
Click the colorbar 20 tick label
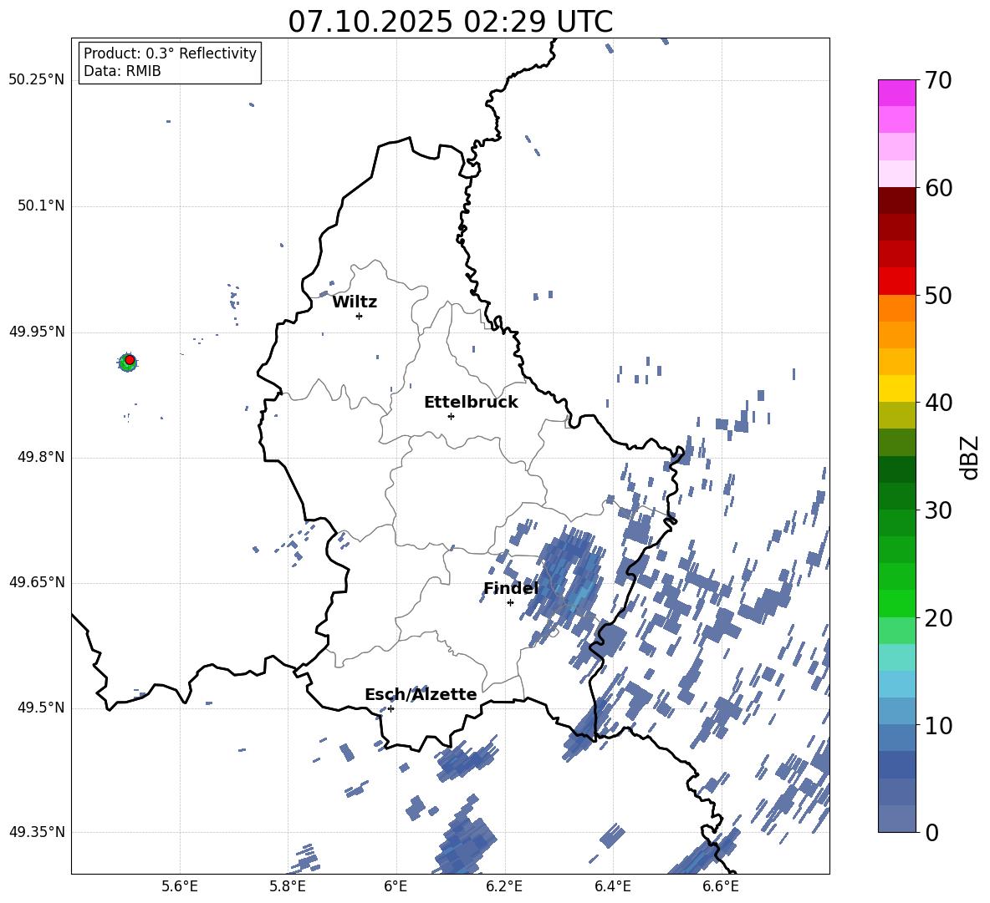(938, 618)
